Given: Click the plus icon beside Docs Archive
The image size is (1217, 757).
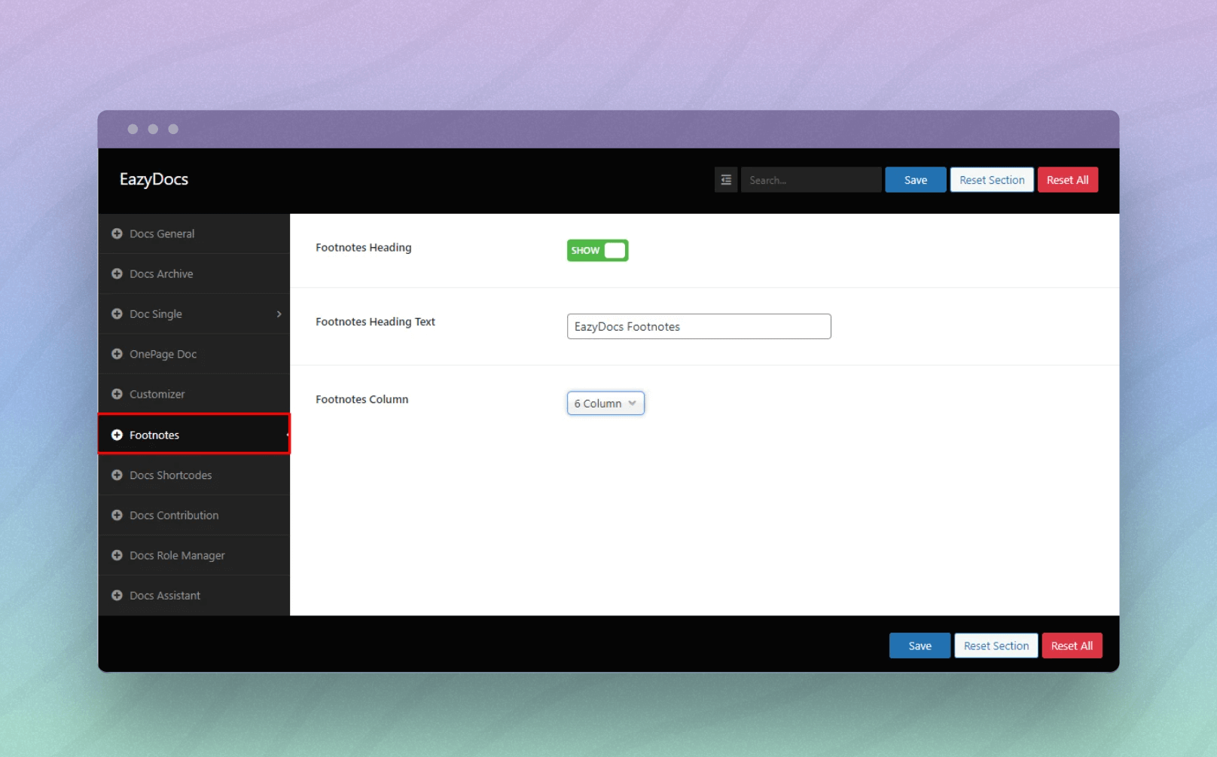Looking at the screenshot, I should (117, 273).
